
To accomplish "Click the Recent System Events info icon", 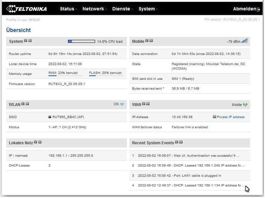I will (177, 142).
